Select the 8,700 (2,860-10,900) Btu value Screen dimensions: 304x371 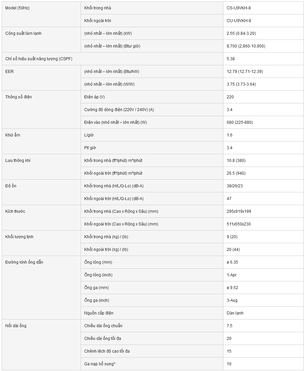tap(246, 46)
